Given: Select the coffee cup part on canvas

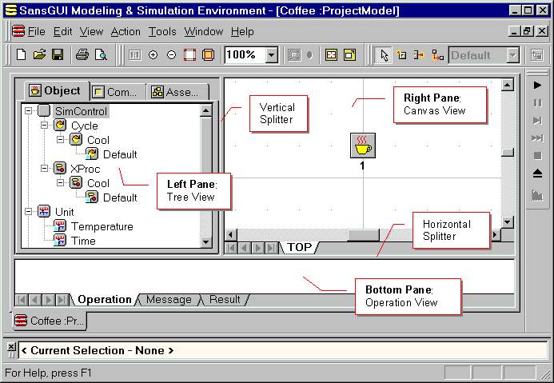Looking at the screenshot, I should pyautogui.click(x=362, y=146).
